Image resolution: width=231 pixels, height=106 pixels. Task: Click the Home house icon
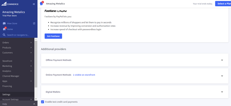tap(4, 29)
